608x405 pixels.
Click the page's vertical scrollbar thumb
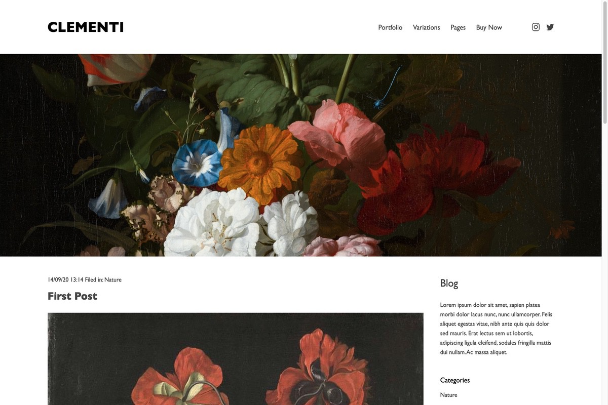coord(604,62)
